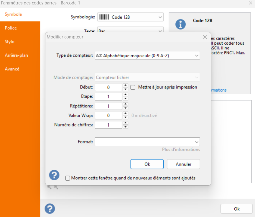Viewport: 255px width, 217px height.
Task: Click the zoom in magnifier icon
Action: pyautogui.click(x=49, y=187)
